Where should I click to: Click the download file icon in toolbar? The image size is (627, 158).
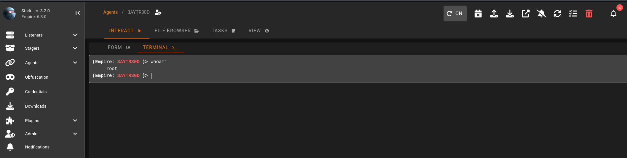(x=510, y=13)
